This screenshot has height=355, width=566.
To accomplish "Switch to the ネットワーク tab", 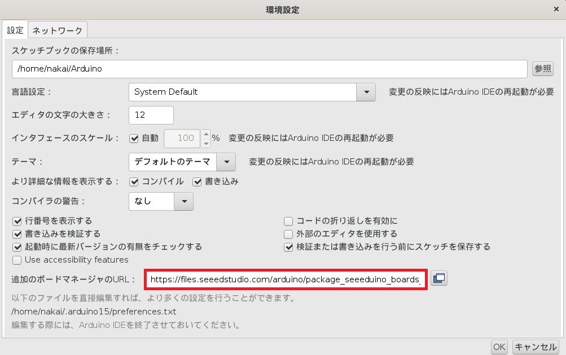I will pos(58,30).
